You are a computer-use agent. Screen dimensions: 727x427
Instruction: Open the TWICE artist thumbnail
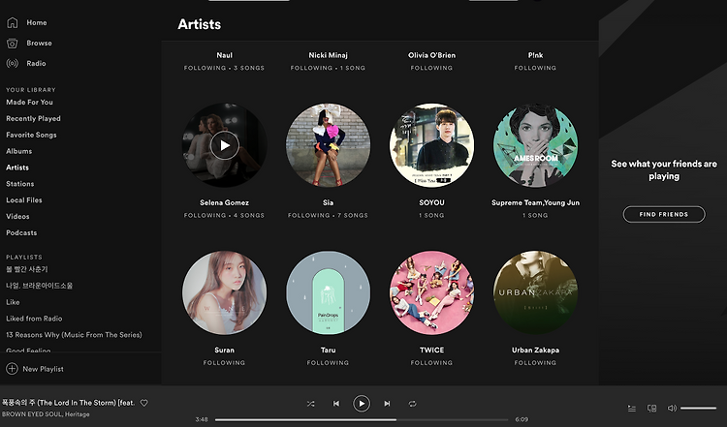[431, 293]
